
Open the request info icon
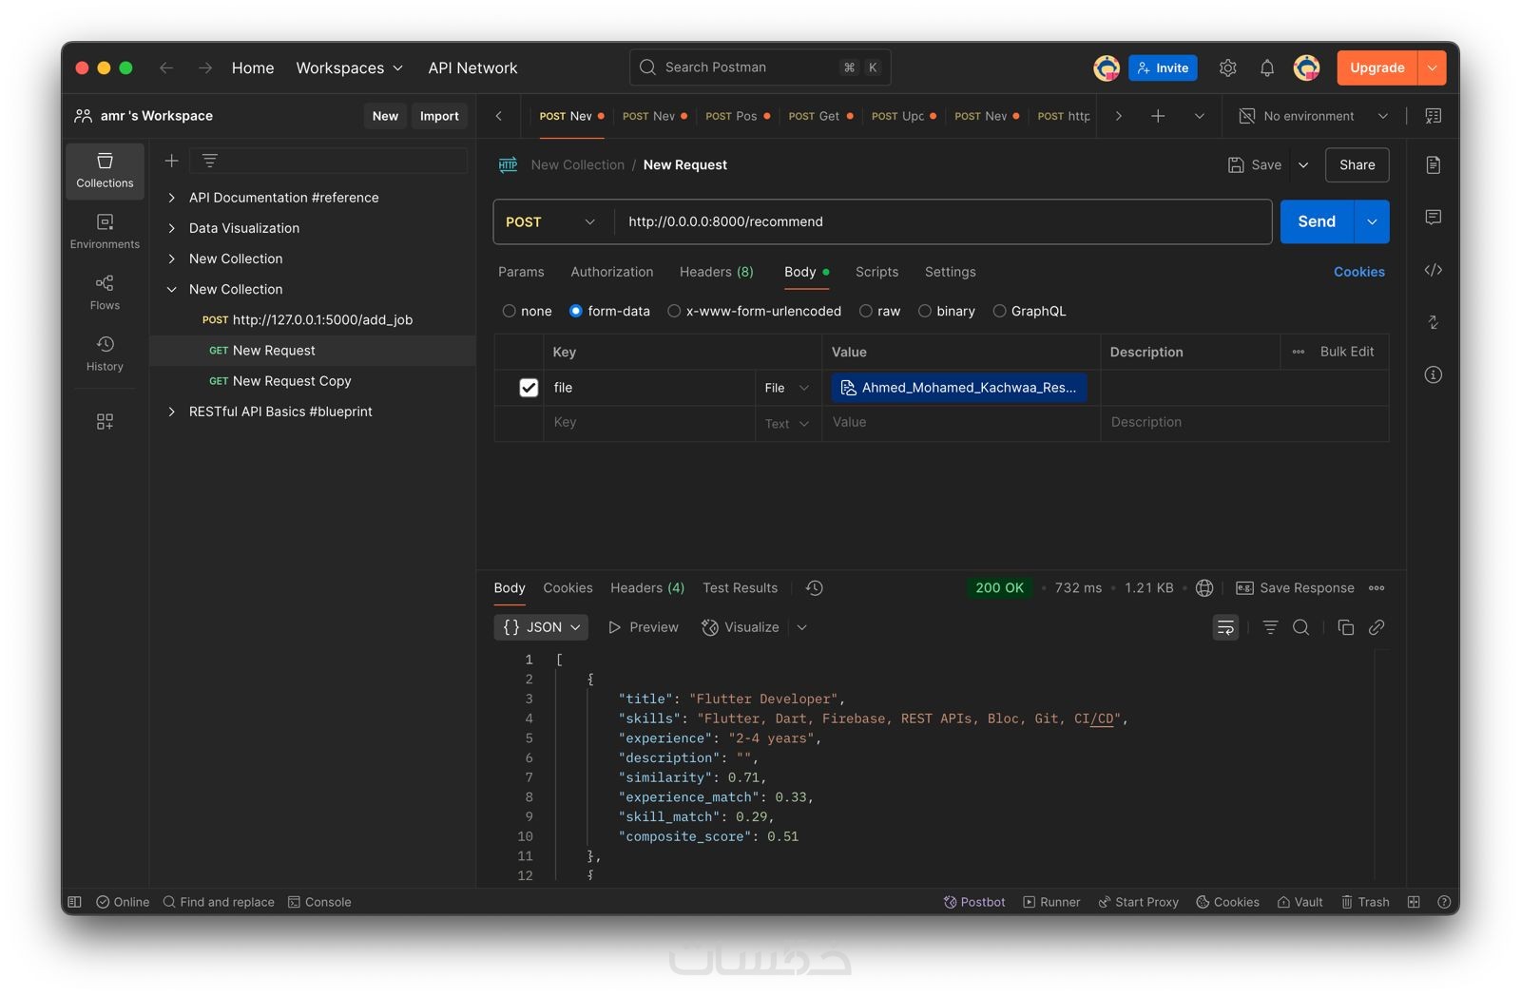click(1434, 374)
